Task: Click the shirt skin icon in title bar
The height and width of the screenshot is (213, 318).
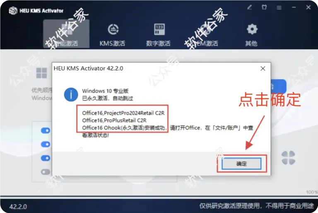Action: 264,7
